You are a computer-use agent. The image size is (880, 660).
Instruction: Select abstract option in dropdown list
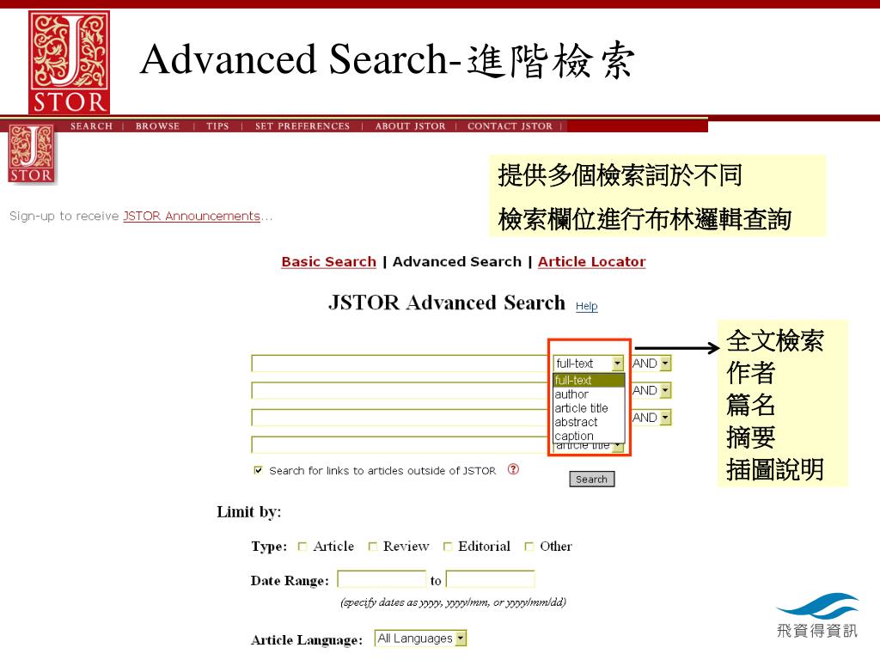pos(589,422)
